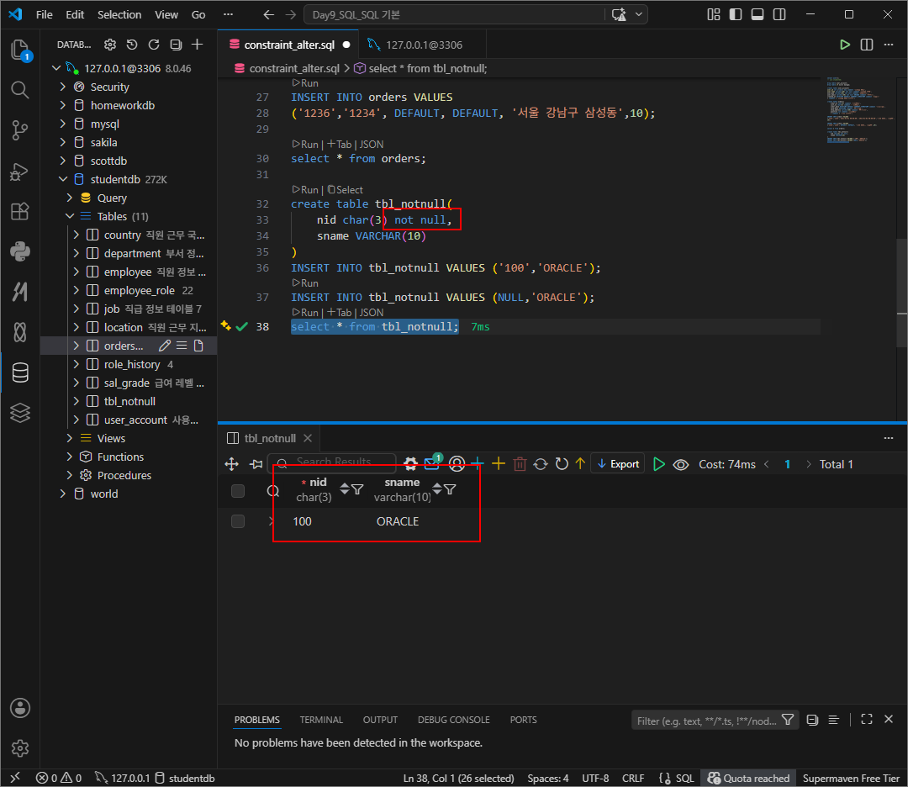
Task: Open the Selection menu
Action: click(119, 14)
